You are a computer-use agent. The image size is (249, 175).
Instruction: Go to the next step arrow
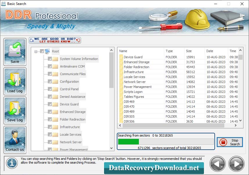(x=237, y=164)
